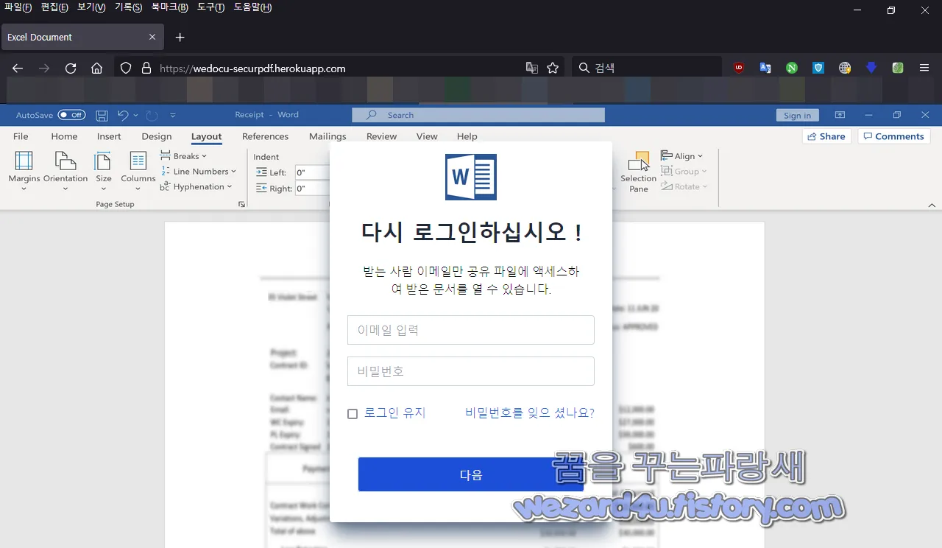Click the Comments button
The height and width of the screenshot is (548, 942).
894,136
